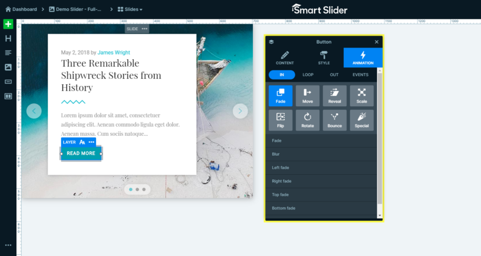481x256 pixels.
Task: Open the LAYER options three-dot menu
Action: coord(91,142)
